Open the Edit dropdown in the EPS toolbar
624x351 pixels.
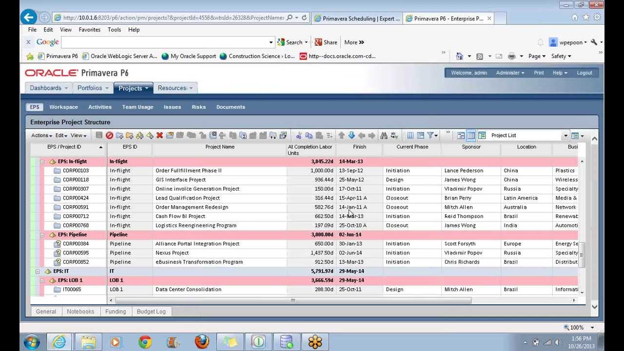(x=61, y=136)
